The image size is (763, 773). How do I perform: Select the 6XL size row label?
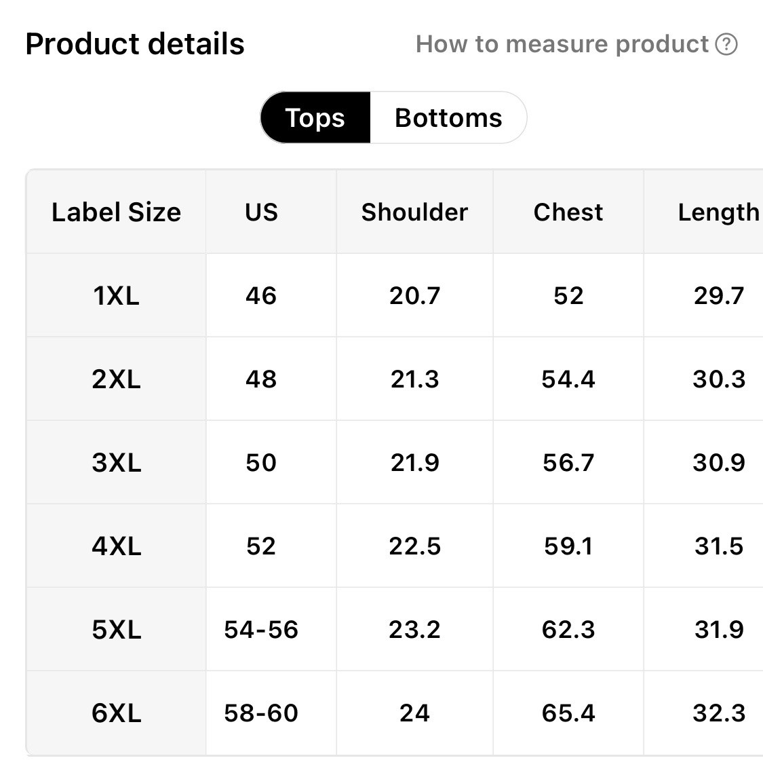116,713
